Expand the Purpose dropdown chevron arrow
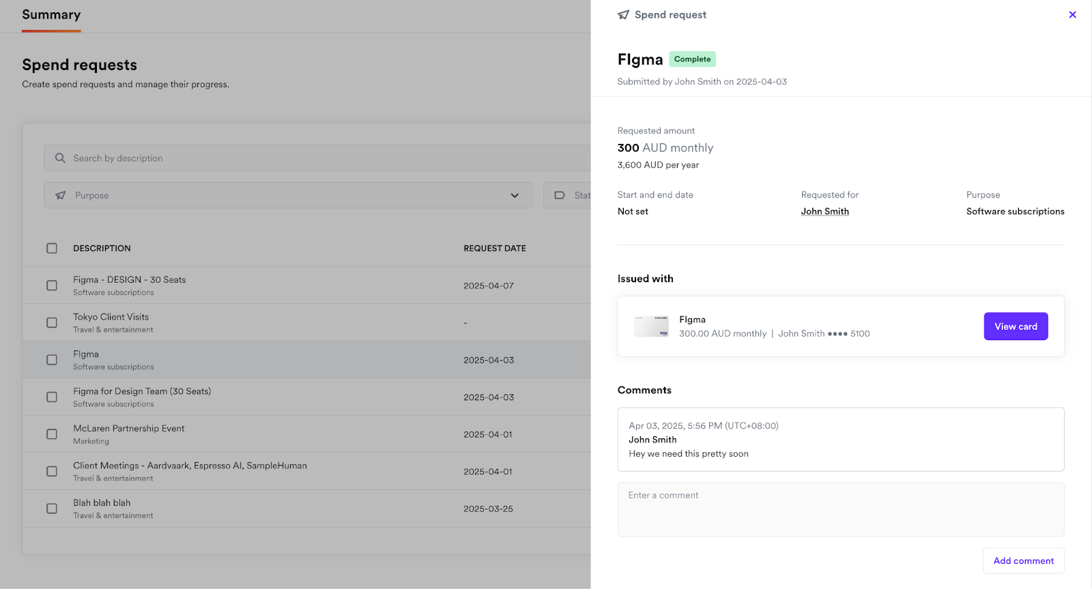Image resolution: width=1092 pixels, height=589 pixels. tap(515, 196)
